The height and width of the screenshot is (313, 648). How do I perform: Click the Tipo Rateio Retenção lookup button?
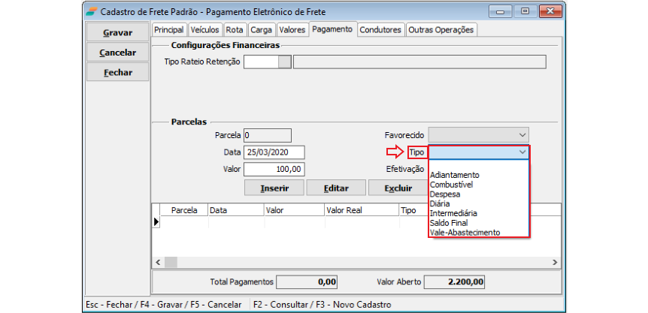284,62
